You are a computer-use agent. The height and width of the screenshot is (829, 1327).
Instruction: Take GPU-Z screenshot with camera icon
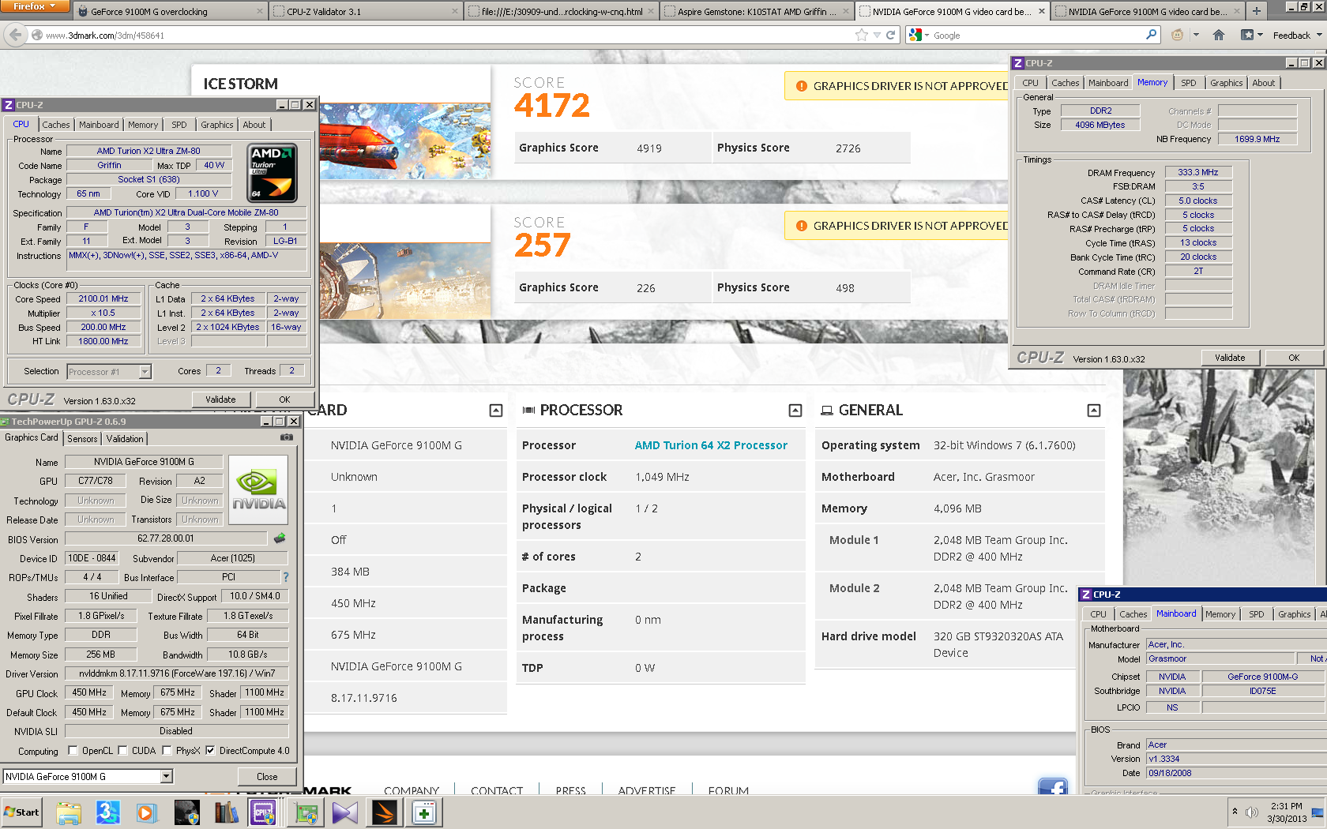click(x=287, y=437)
